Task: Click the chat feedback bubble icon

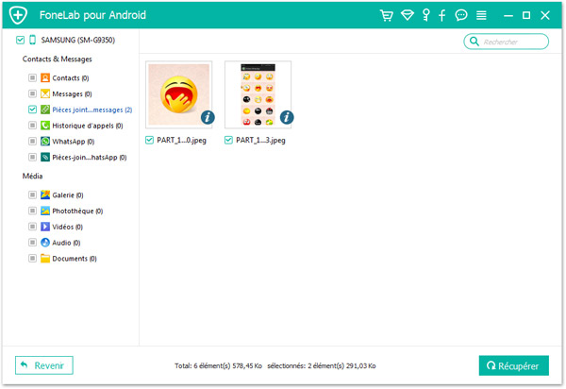Action: coord(460,16)
